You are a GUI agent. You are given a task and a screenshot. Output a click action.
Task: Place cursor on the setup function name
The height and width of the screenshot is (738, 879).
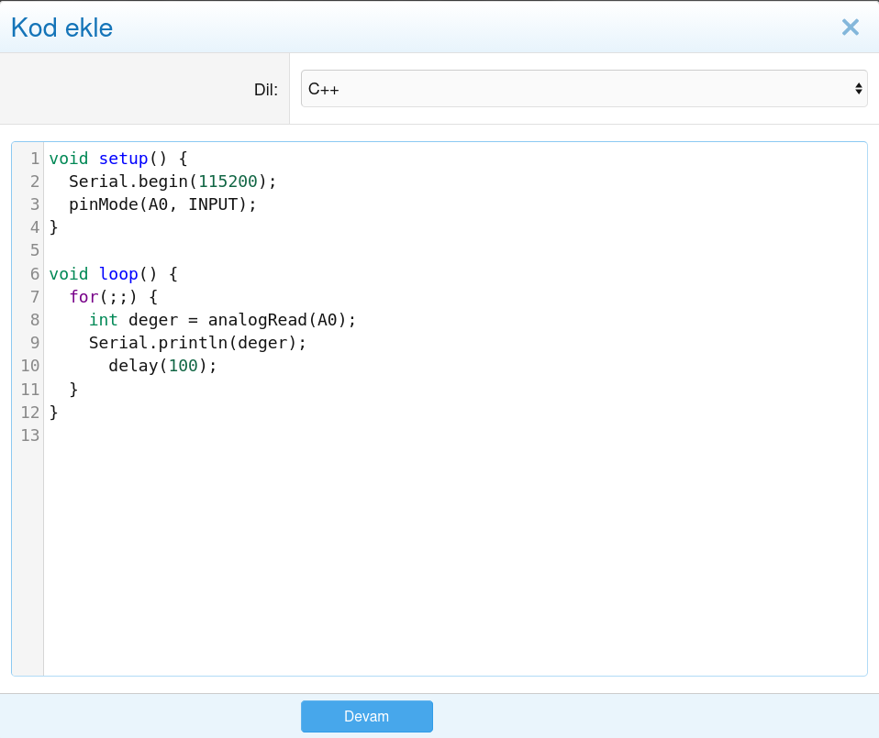(123, 159)
